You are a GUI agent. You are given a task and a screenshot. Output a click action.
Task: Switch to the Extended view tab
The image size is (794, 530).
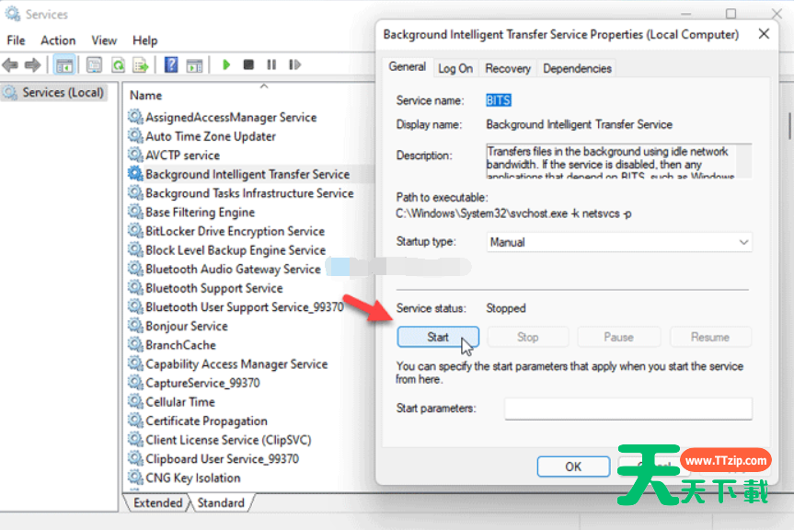[x=157, y=502]
